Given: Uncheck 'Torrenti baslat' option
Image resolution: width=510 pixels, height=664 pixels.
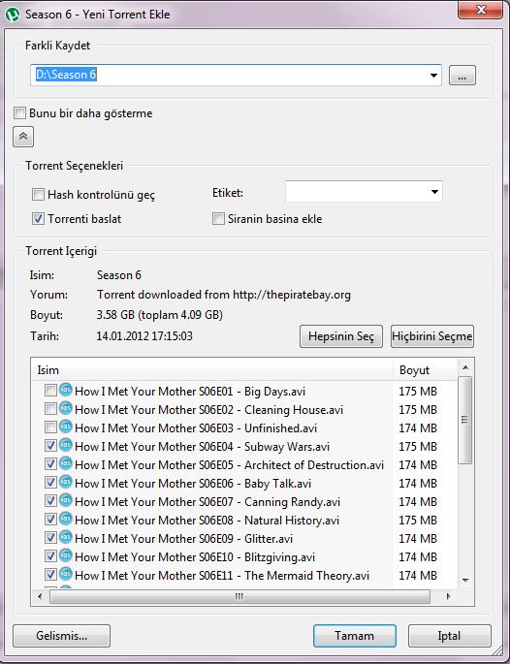Looking at the screenshot, I should 38,218.
